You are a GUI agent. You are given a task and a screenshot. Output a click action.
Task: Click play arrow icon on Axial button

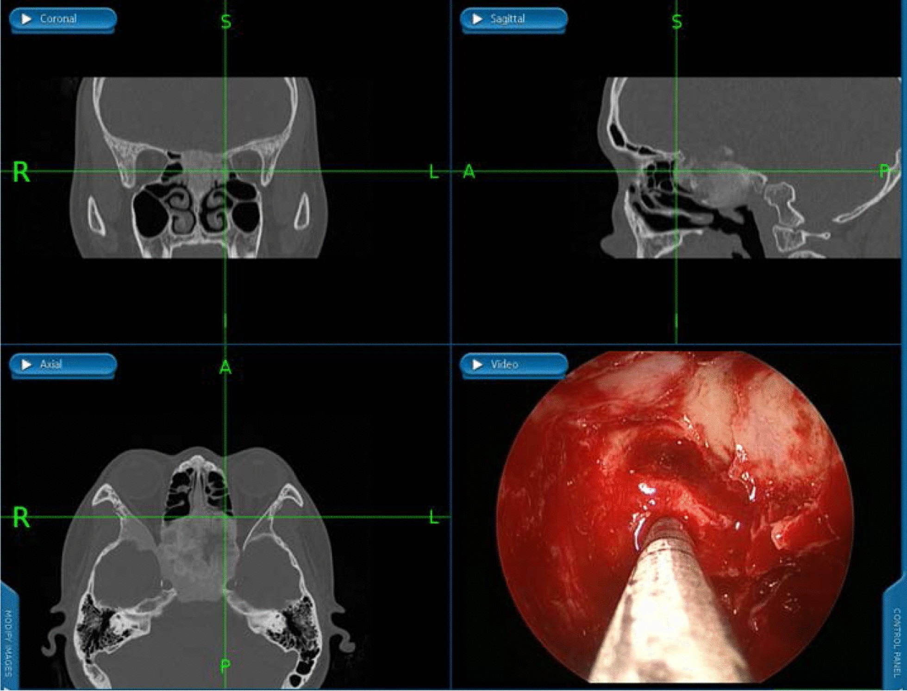point(27,365)
